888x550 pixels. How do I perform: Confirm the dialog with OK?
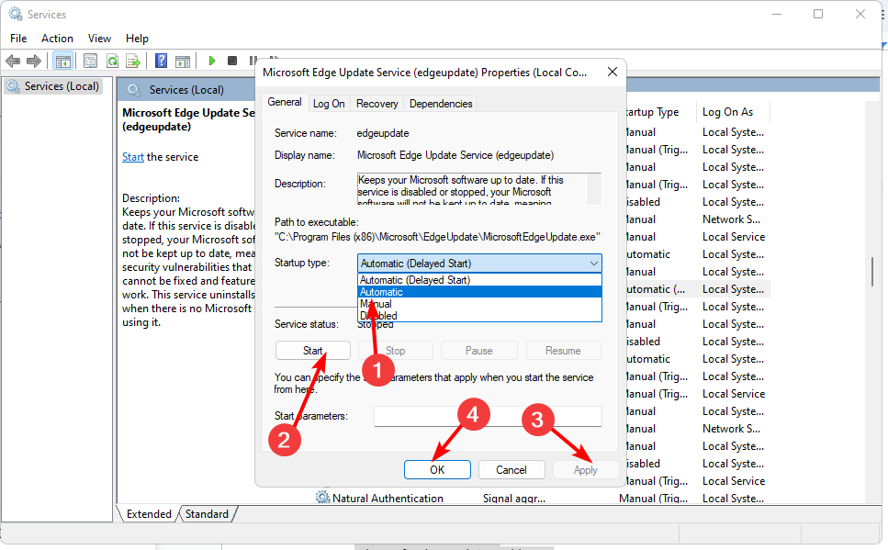point(437,469)
